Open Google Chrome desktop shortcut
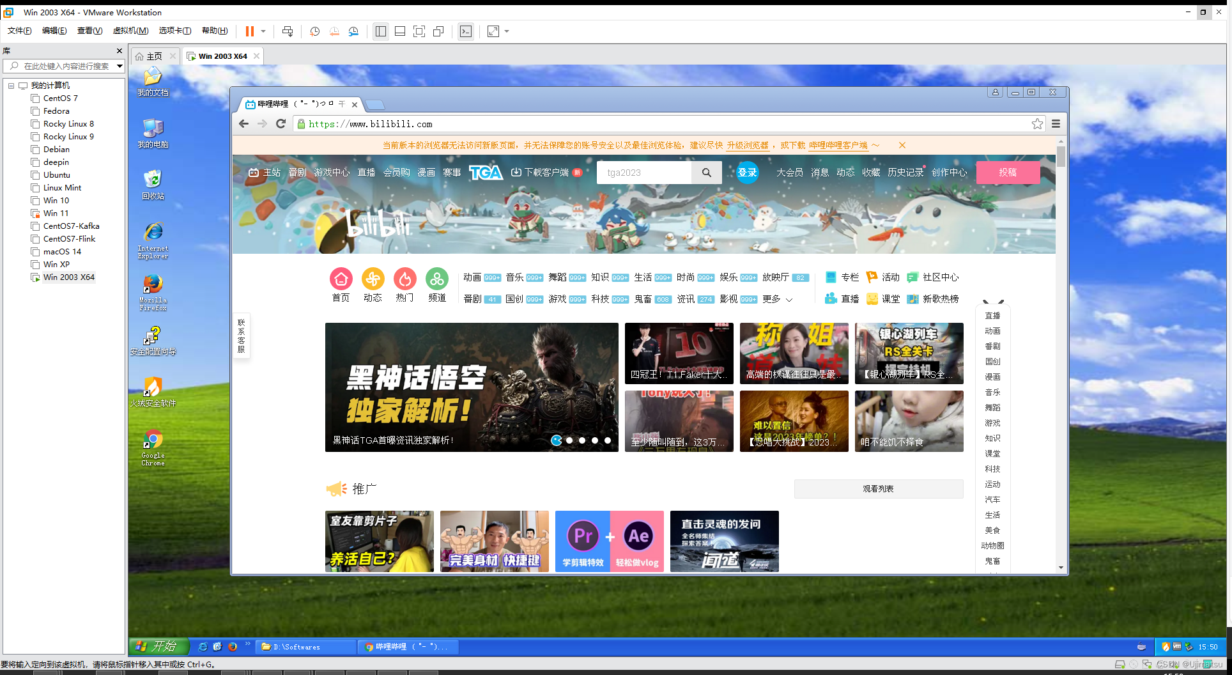Image resolution: width=1232 pixels, height=675 pixels. (x=153, y=447)
